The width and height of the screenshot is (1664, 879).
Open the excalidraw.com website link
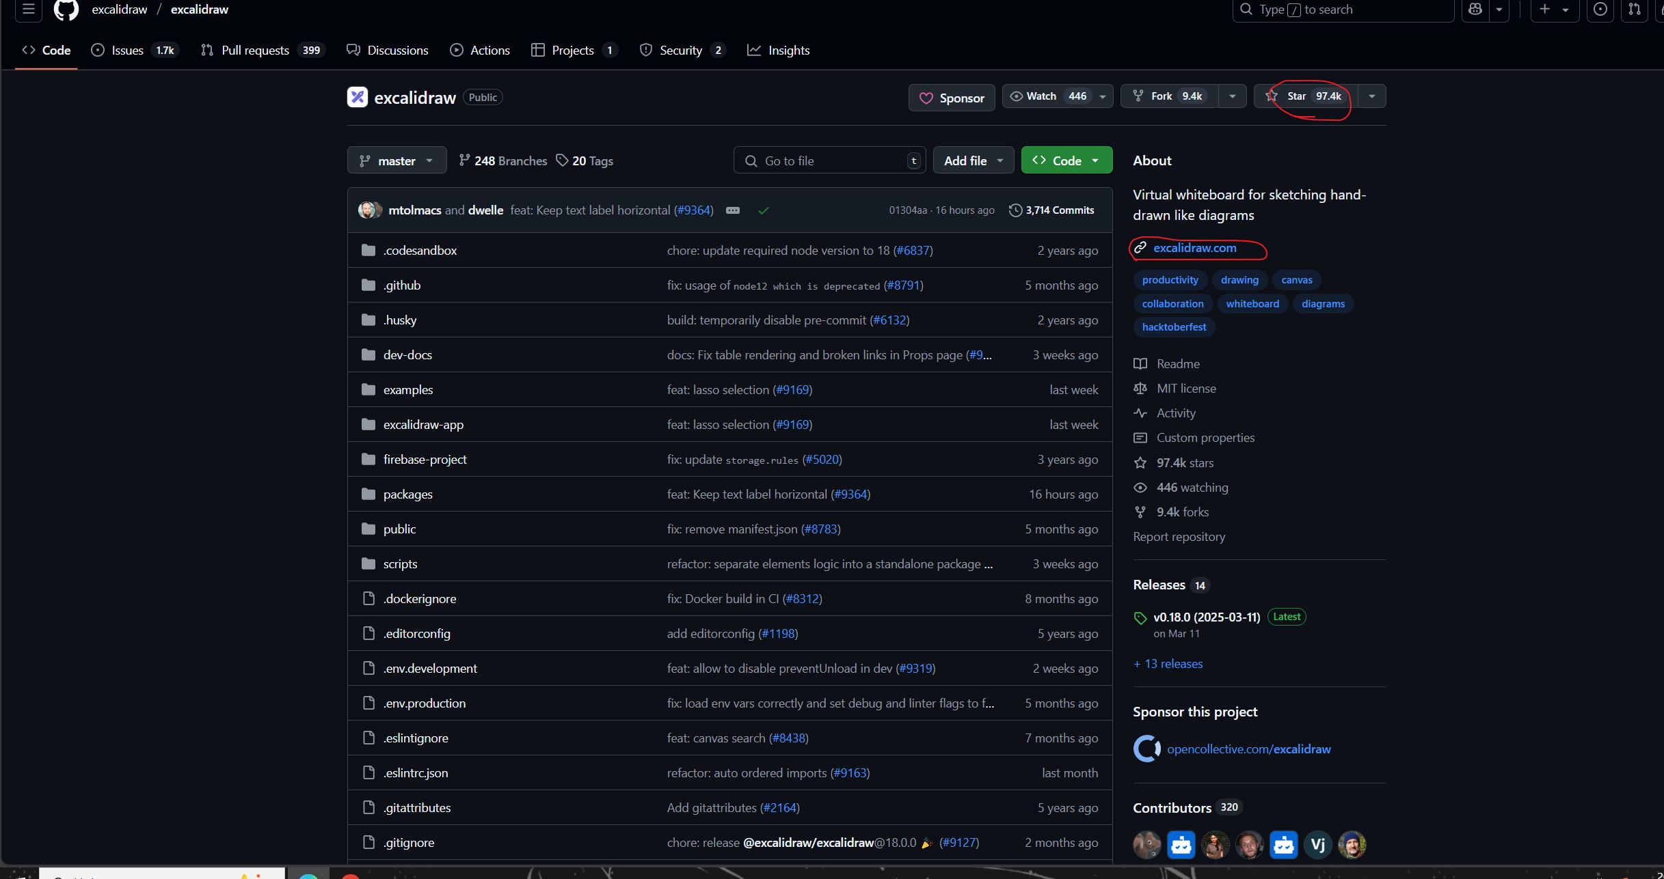[x=1194, y=248]
